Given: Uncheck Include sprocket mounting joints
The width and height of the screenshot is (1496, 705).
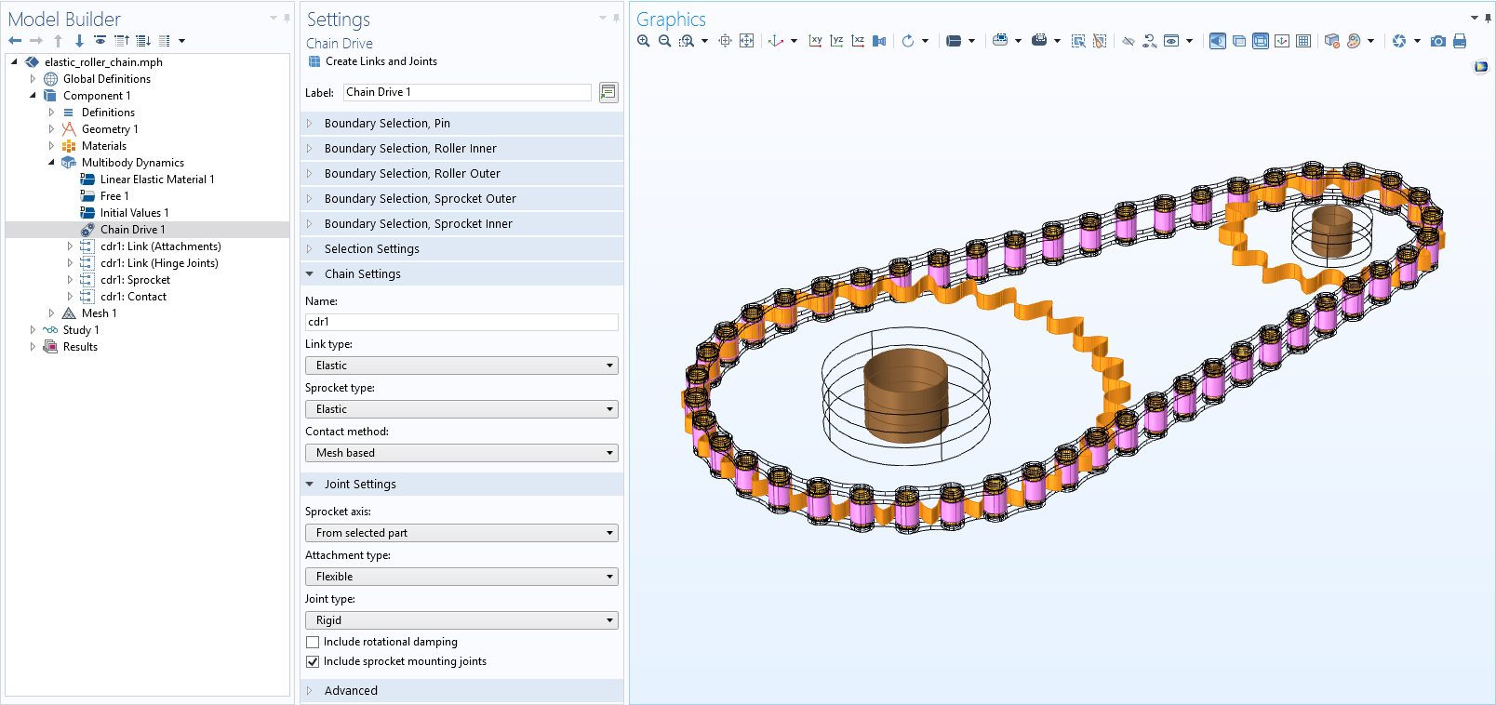Looking at the screenshot, I should [x=313, y=661].
